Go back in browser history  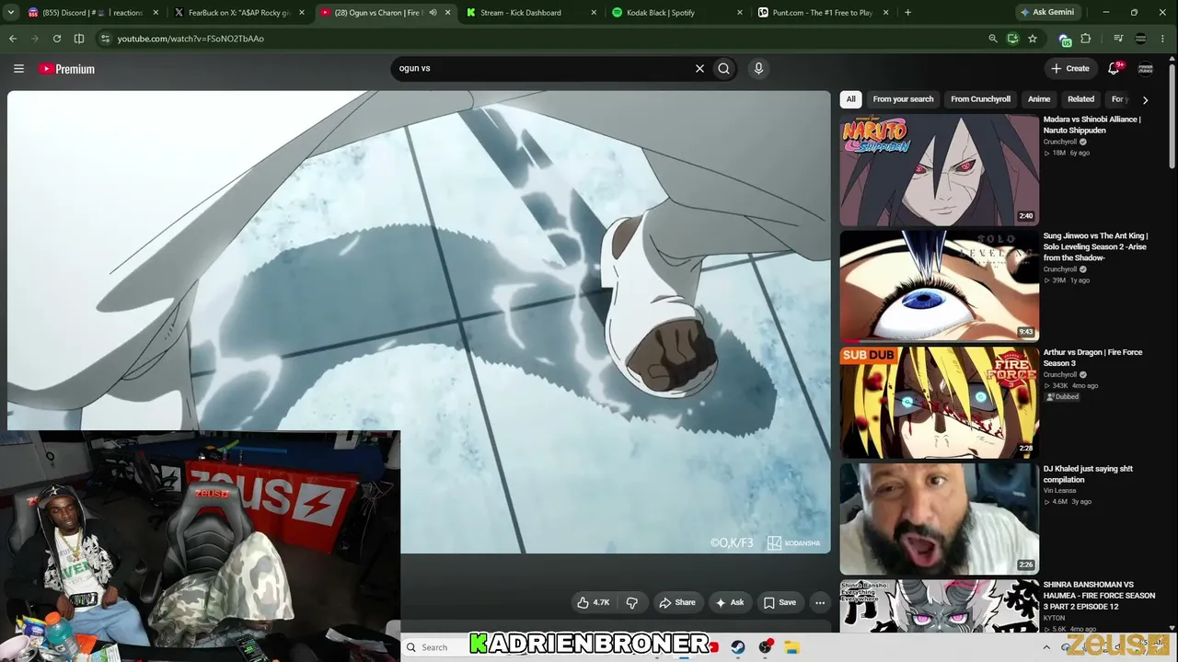coord(13,39)
